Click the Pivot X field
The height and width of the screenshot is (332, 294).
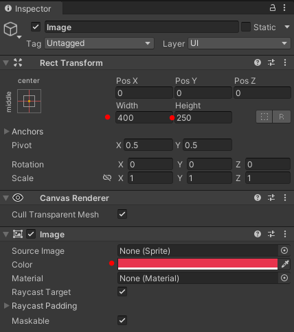(148, 145)
